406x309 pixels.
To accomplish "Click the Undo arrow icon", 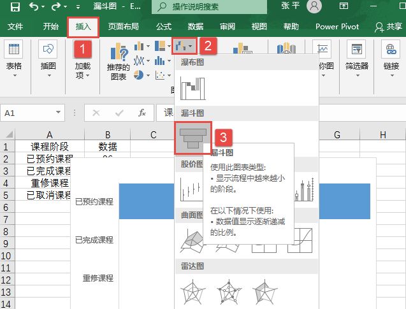I will pyautogui.click(x=34, y=8).
